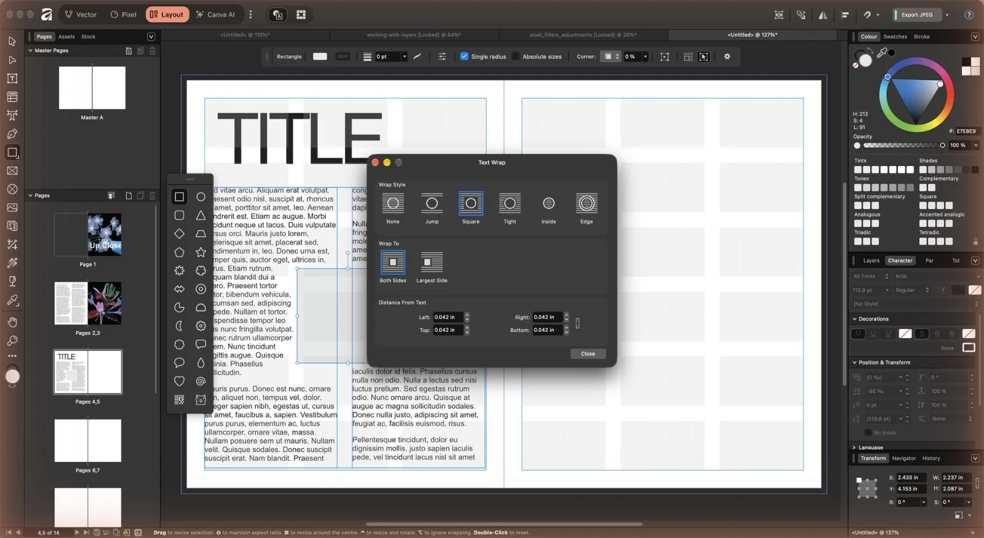Screen dimensions: 984x538
Task: Choose the crescent shape in shapes flyout
Action: tap(179, 326)
